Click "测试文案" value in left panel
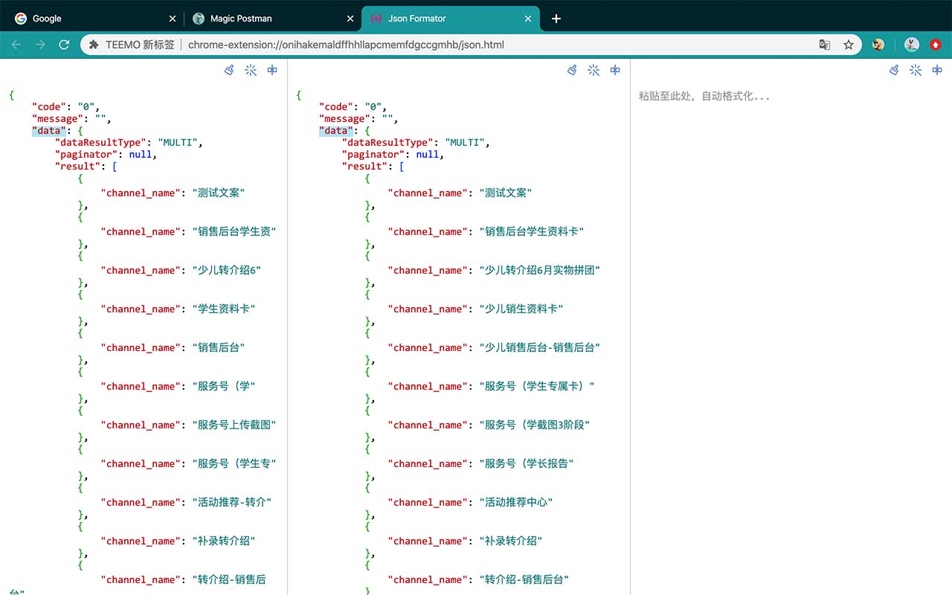 [219, 193]
